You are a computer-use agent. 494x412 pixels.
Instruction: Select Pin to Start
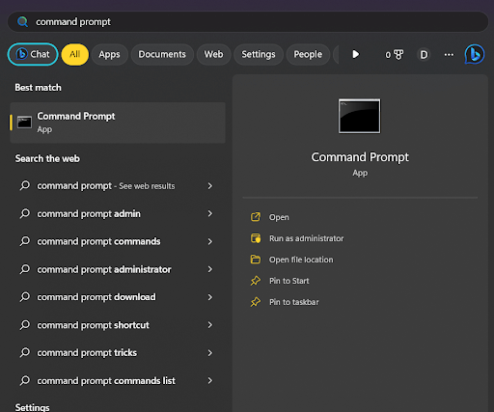click(x=289, y=281)
